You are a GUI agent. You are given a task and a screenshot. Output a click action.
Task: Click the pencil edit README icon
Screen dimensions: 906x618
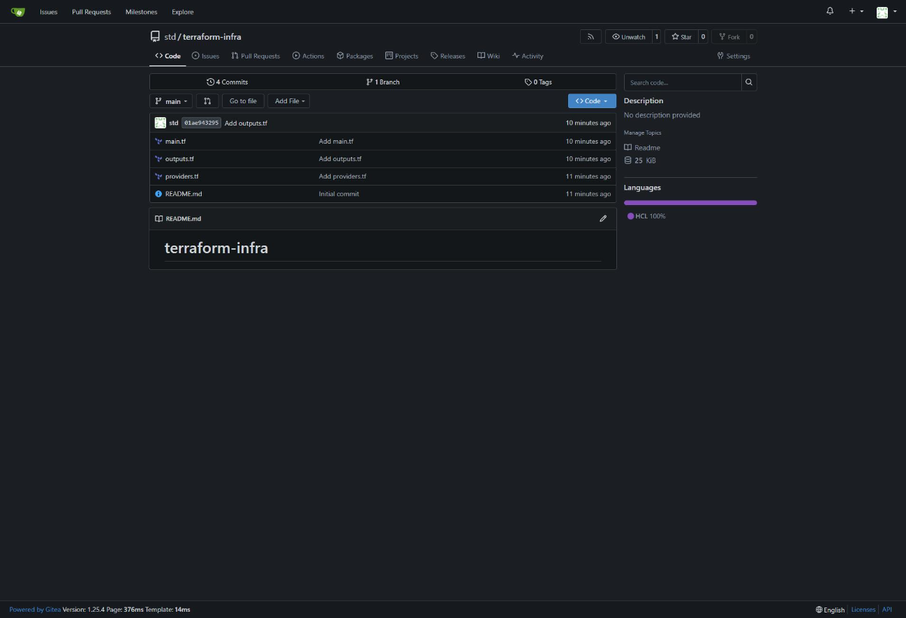point(603,219)
